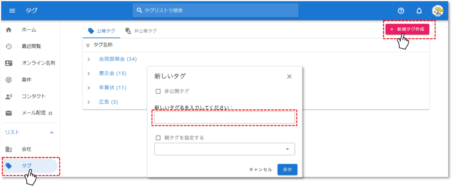This screenshot has width=452, height=186.
Task: Collapse the リスト section chevron
Action: (x=52, y=133)
